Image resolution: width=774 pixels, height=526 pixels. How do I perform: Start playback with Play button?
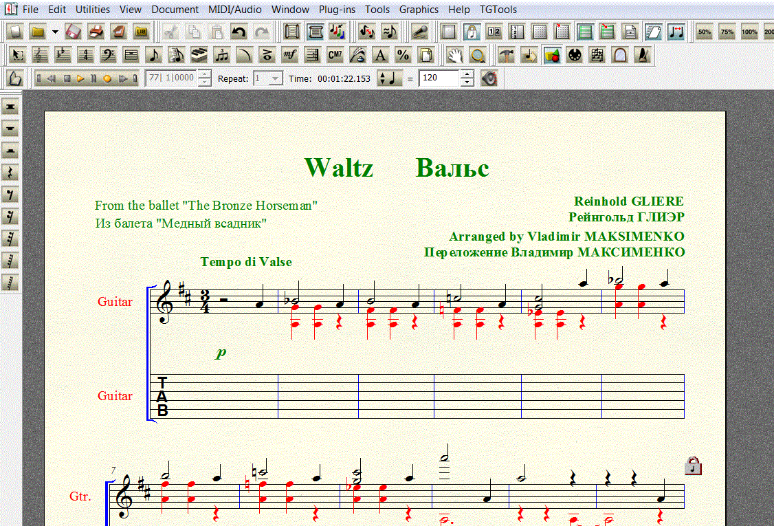[80, 78]
